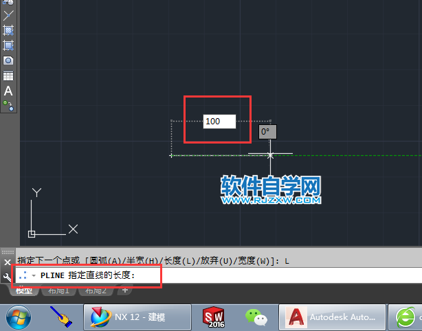Open the Windows Start menu
Image resolution: width=422 pixels, height=331 pixels.
tap(19, 317)
